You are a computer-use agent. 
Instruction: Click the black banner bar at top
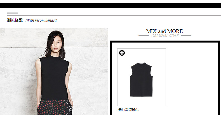[x=110, y=6]
